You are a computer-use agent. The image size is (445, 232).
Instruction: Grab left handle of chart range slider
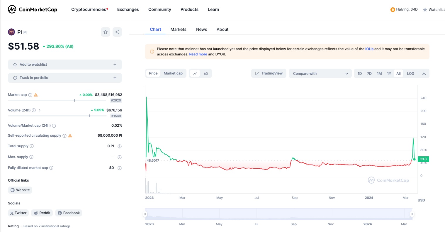point(145,214)
